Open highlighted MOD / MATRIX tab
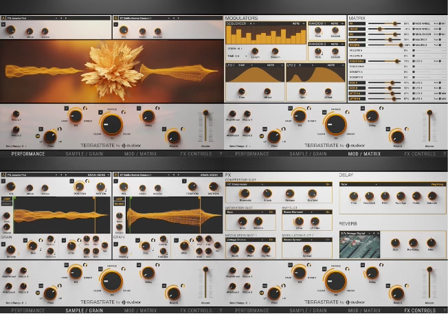Image resolution: width=448 pixels, height=314 pixels. (x=364, y=154)
